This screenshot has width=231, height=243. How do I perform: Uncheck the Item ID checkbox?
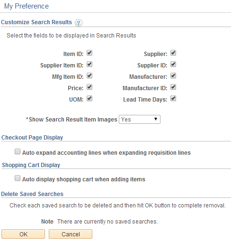pos(89,53)
